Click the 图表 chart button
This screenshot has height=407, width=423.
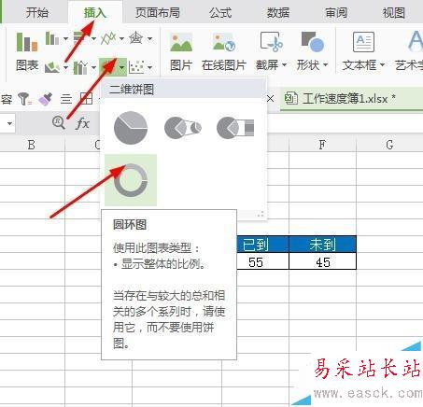[x=27, y=51]
